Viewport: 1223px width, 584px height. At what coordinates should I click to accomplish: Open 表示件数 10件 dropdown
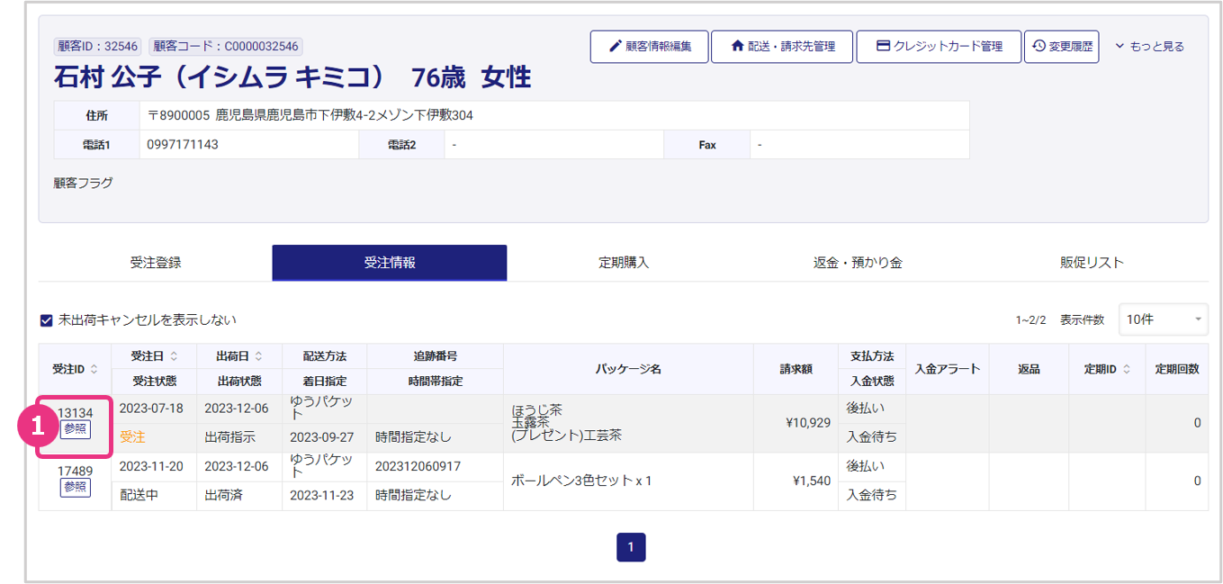pos(1163,319)
